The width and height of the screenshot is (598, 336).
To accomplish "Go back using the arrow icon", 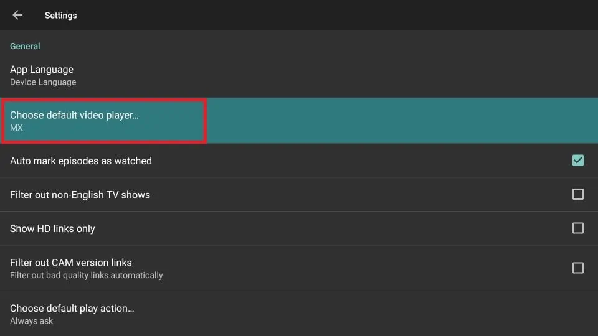I will (17, 15).
